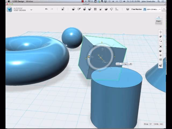Click the Fit to view icon
The height and width of the screenshot is (129, 172).
[161, 46]
